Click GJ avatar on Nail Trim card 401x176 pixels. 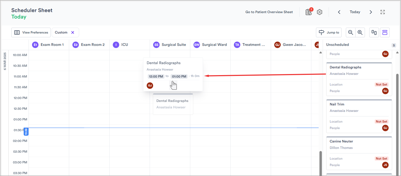pyautogui.click(x=385, y=128)
